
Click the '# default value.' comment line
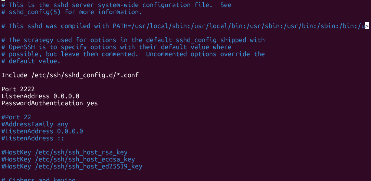[x=31, y=61]
